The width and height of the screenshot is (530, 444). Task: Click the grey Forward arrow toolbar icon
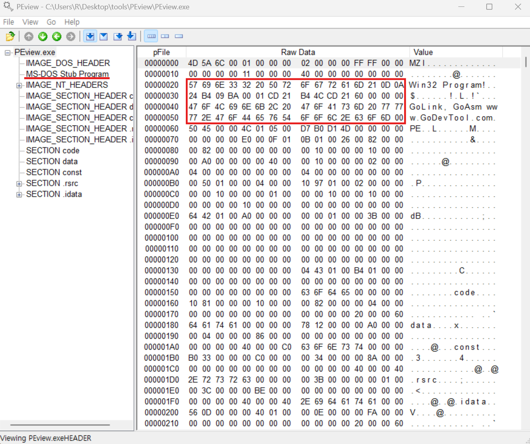click(70, 36)
